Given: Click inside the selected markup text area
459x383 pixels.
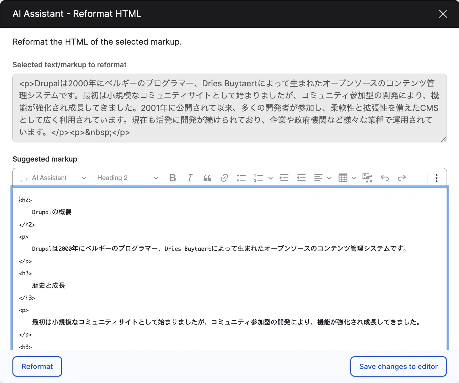Looking at the screenshot, I should click(x=229, y=108).
